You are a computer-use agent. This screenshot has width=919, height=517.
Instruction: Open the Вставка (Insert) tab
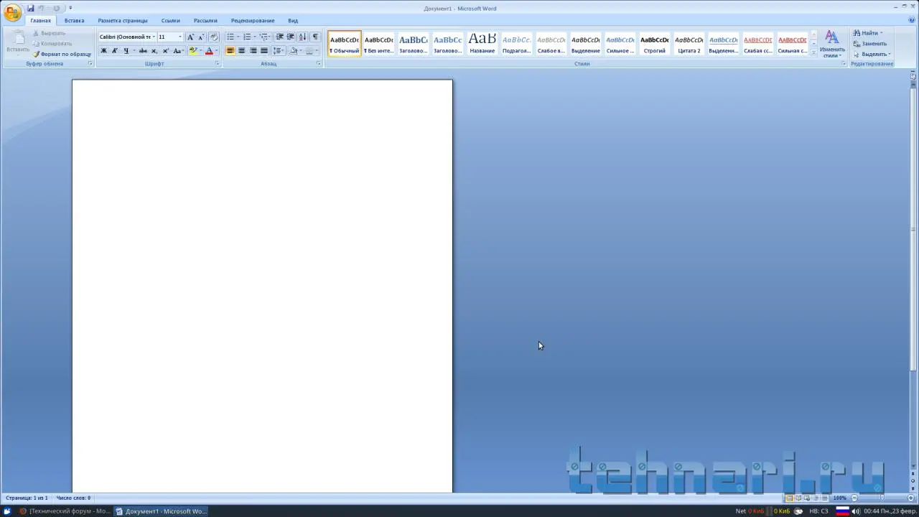tap(74, 21)
